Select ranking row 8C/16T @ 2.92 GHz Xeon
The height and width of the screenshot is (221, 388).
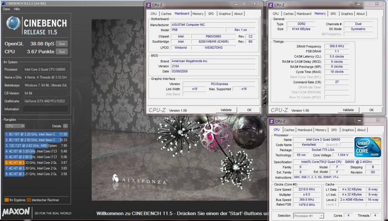[36, 140]
